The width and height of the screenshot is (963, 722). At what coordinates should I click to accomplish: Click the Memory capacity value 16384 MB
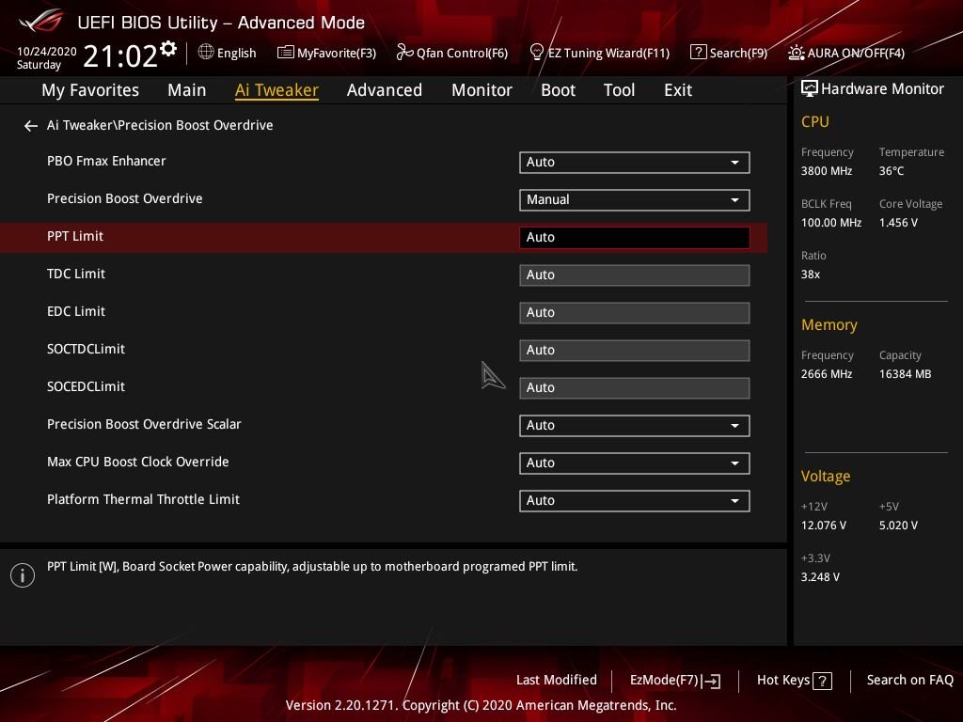point(905,374)
